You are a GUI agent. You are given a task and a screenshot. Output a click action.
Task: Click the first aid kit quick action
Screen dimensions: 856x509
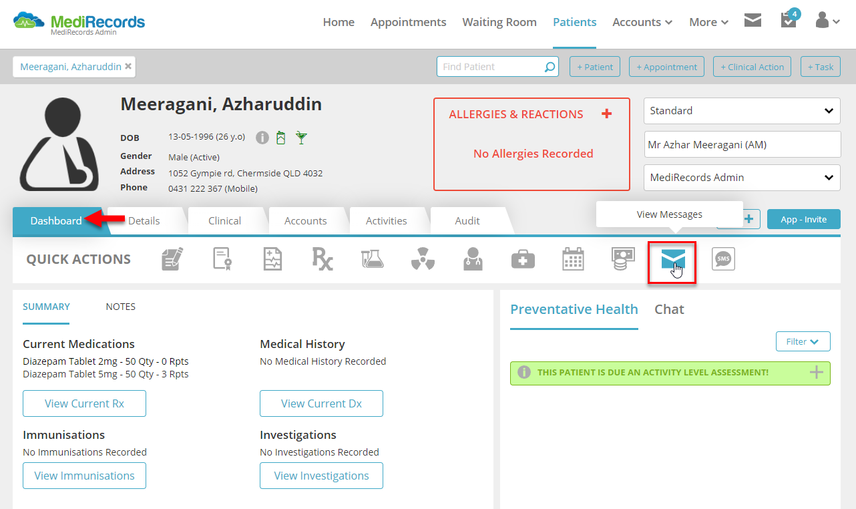523,259
